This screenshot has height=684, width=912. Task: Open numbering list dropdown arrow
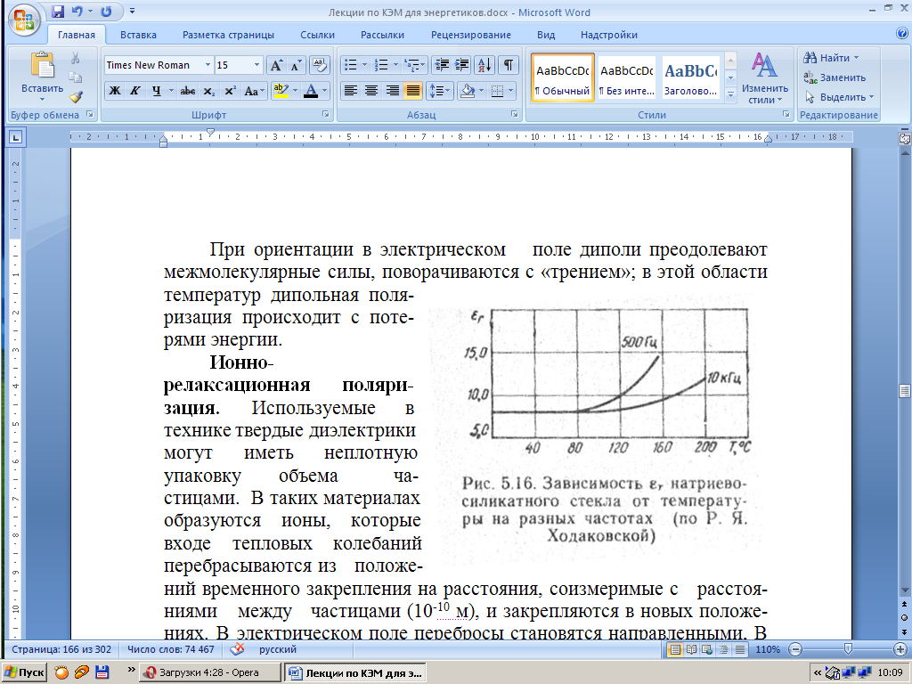pos(395,64)
